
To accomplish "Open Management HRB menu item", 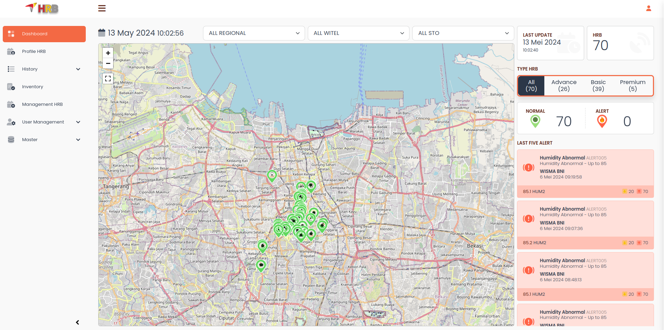I will point(44,104).
